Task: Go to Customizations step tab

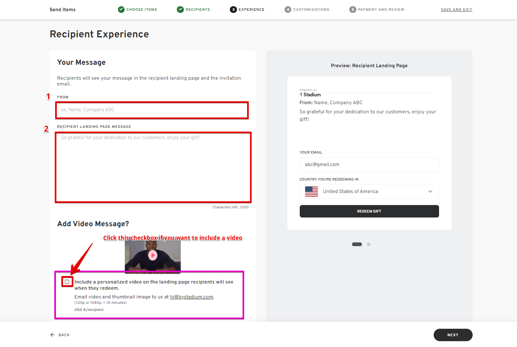Action: 311,10
